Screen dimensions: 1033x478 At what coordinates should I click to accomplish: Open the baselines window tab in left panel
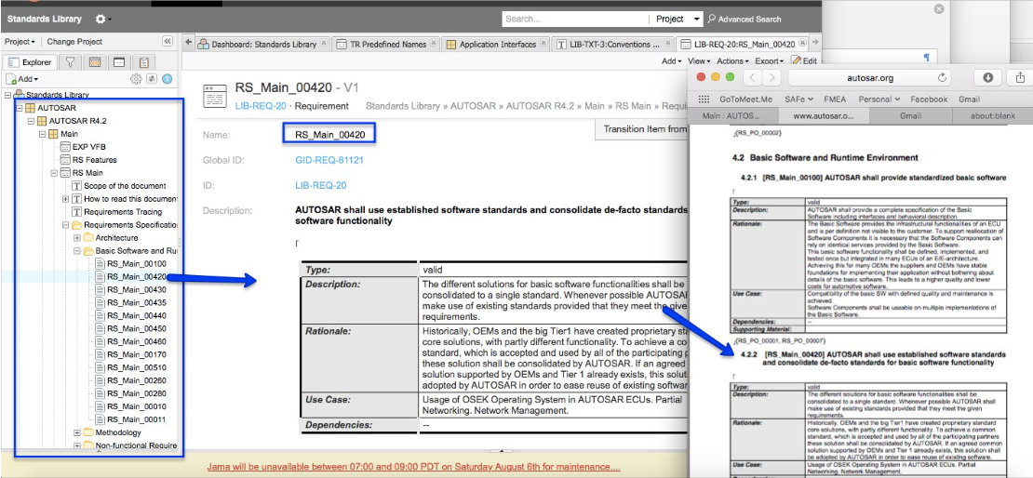point(118,62)
